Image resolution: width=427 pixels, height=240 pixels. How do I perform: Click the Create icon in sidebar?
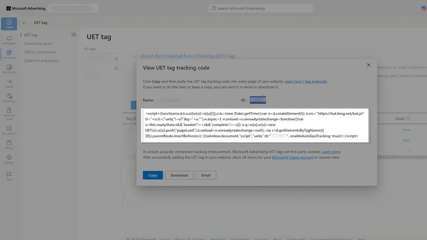(9, 24)
